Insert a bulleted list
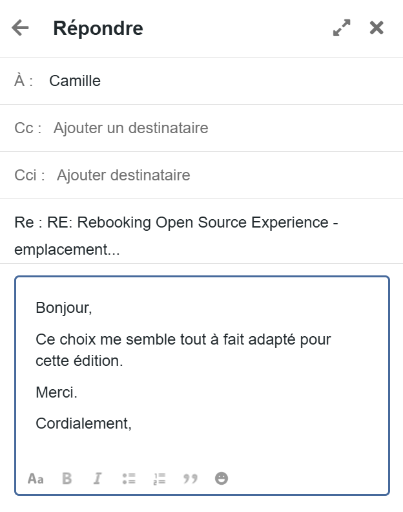The image size is (403, 512). point(129,479)
